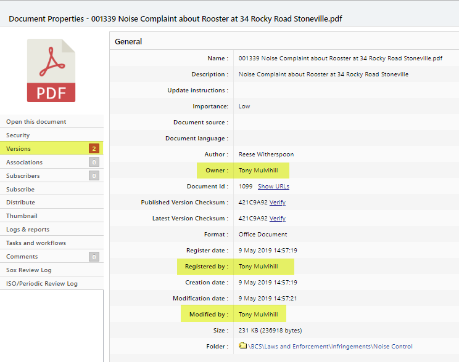Click the Versions count badge showing 2
The image size is (459, 362).
tap(94, 149)
